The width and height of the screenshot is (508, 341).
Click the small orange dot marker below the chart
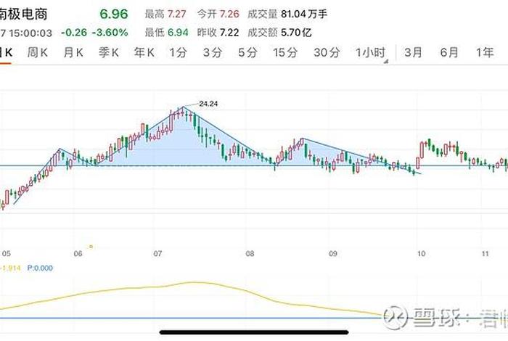[x=91, y=246]
